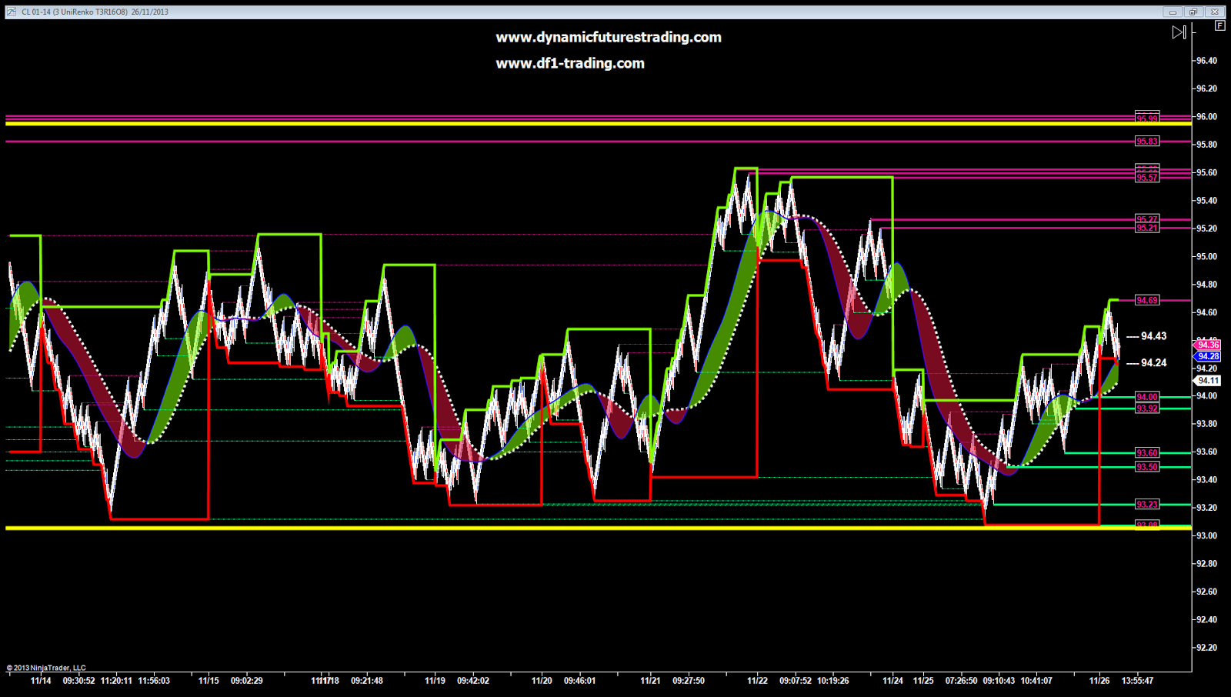Click the chart window icon in title bar
The image size is (1231, 697).
point(12,12)
